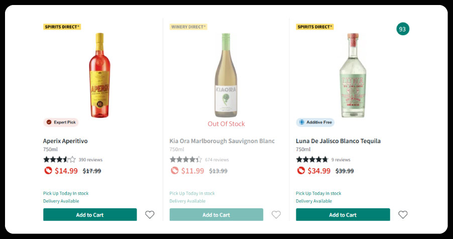This screenshot has width=453, height=239.
Task: Click sale tag icon beside $14.99 price
Action: pyautogui.click(x=48, y=171)
